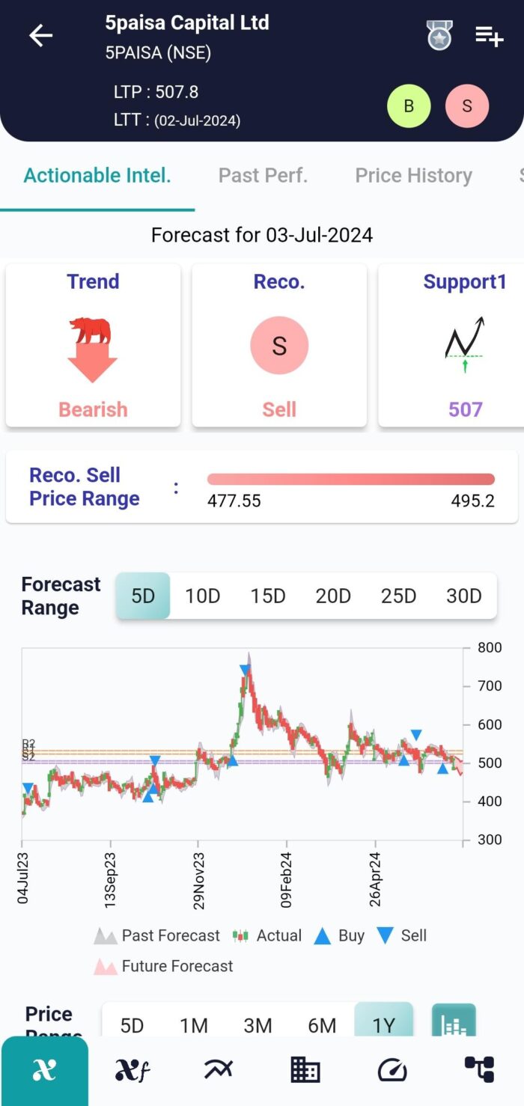
Task: Toggle the green B (Buy) indicator
Action: click(x=409, y=106)
